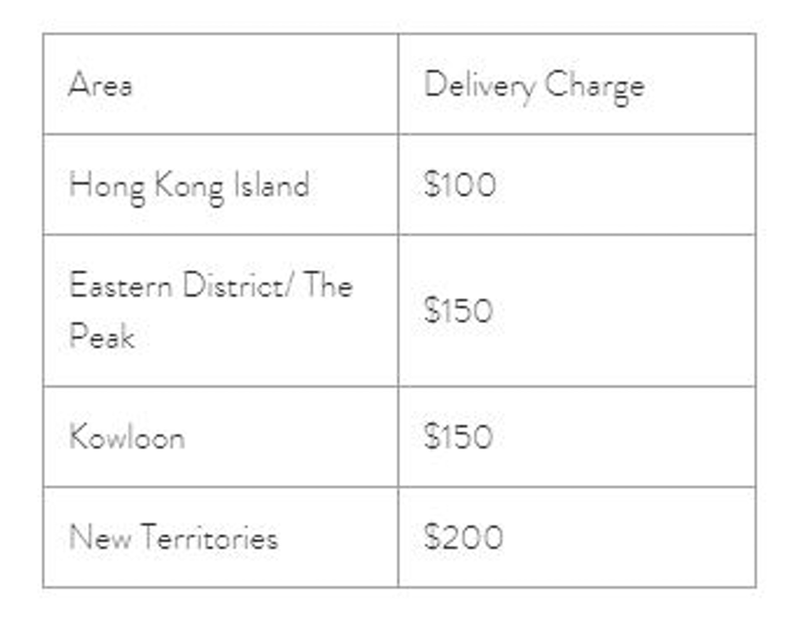Viewport: 806px width, 633px height.
Task: Select the Kowloon area cell
Action: [127, 437]
